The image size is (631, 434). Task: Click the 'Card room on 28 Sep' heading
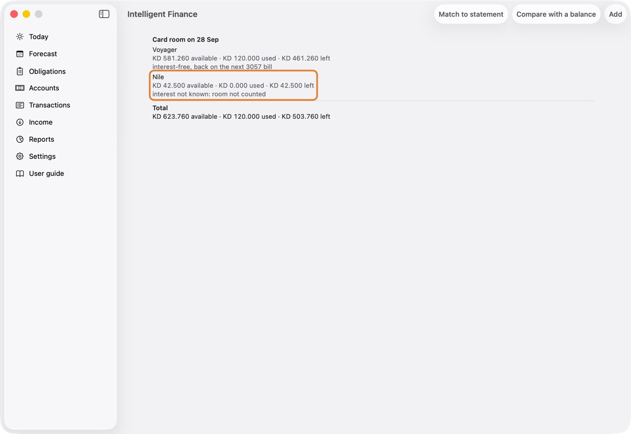pyautogui.click(x=186, y=40)
